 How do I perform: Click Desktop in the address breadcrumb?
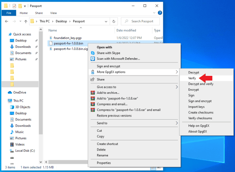tap(61, 21)
